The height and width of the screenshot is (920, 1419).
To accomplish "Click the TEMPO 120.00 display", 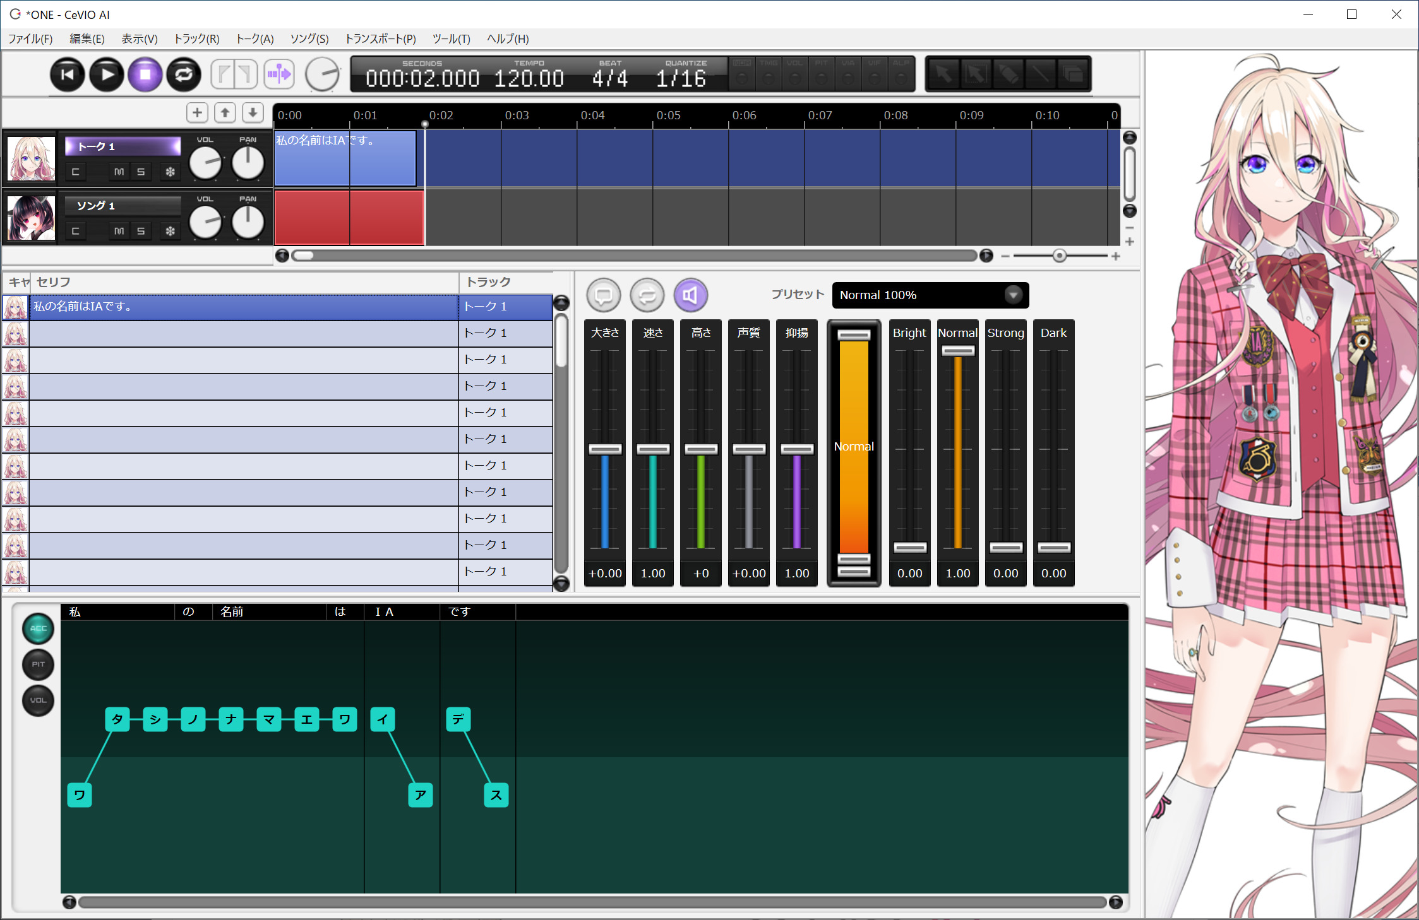I will [x=529, y=74].
